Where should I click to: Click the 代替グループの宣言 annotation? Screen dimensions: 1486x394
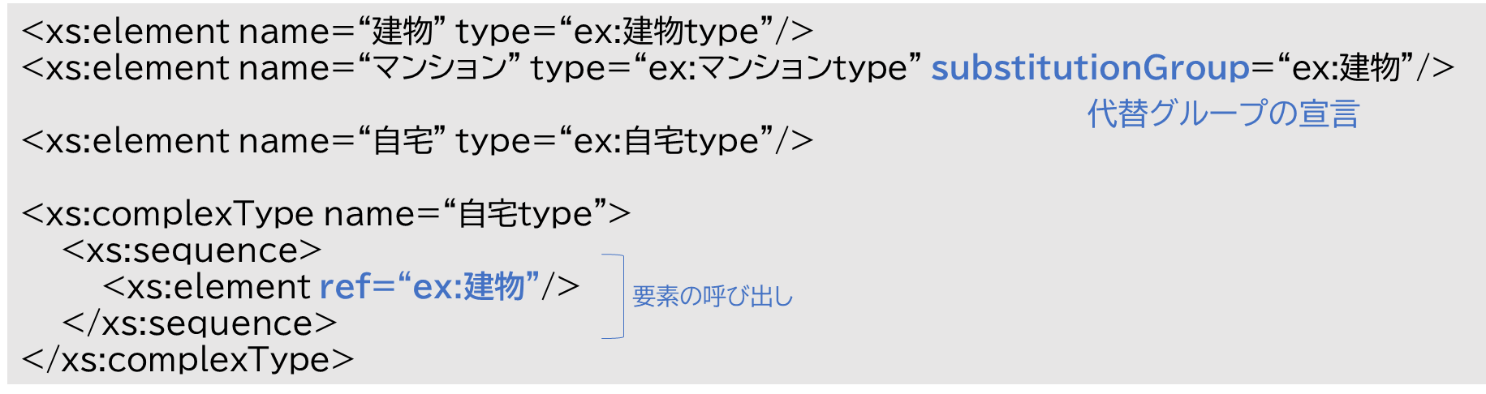[1223, 113]
